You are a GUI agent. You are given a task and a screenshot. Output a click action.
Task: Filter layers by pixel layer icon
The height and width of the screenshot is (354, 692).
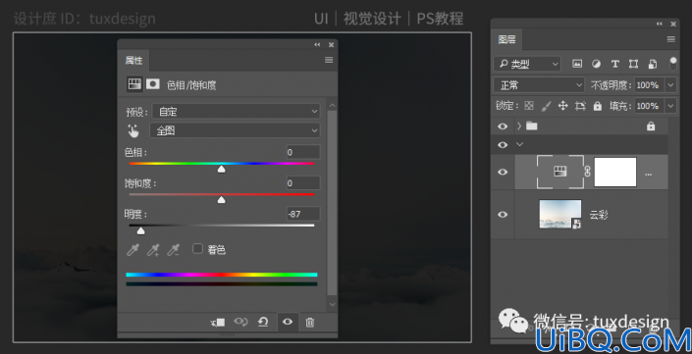(x=577, y=64)
